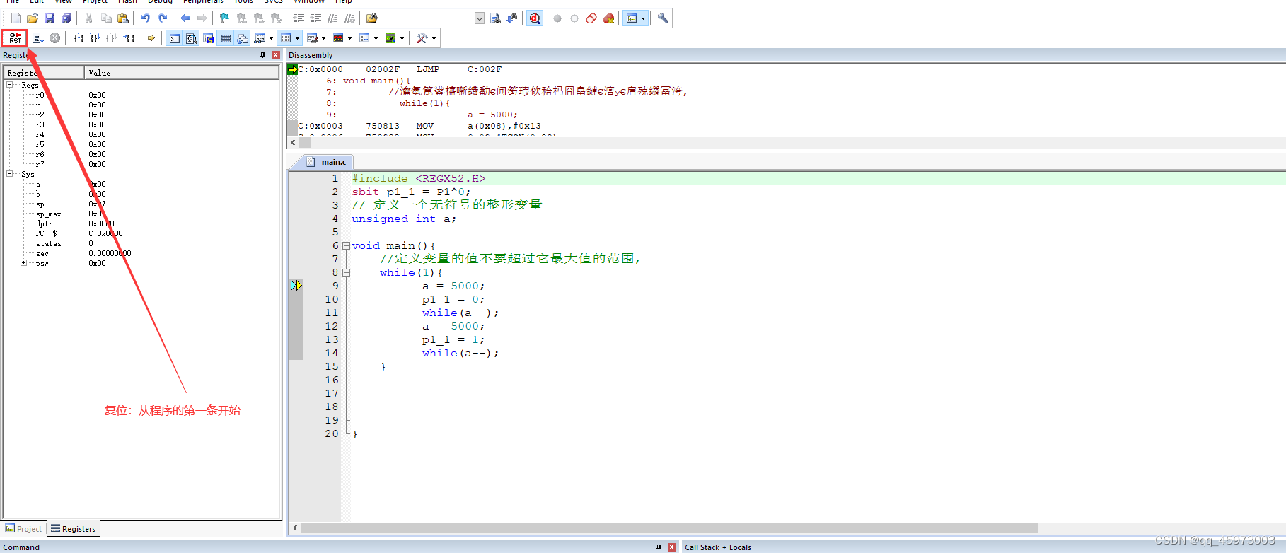
Task: Click Disable All Breakpoints icon
Action: [591, 18]
